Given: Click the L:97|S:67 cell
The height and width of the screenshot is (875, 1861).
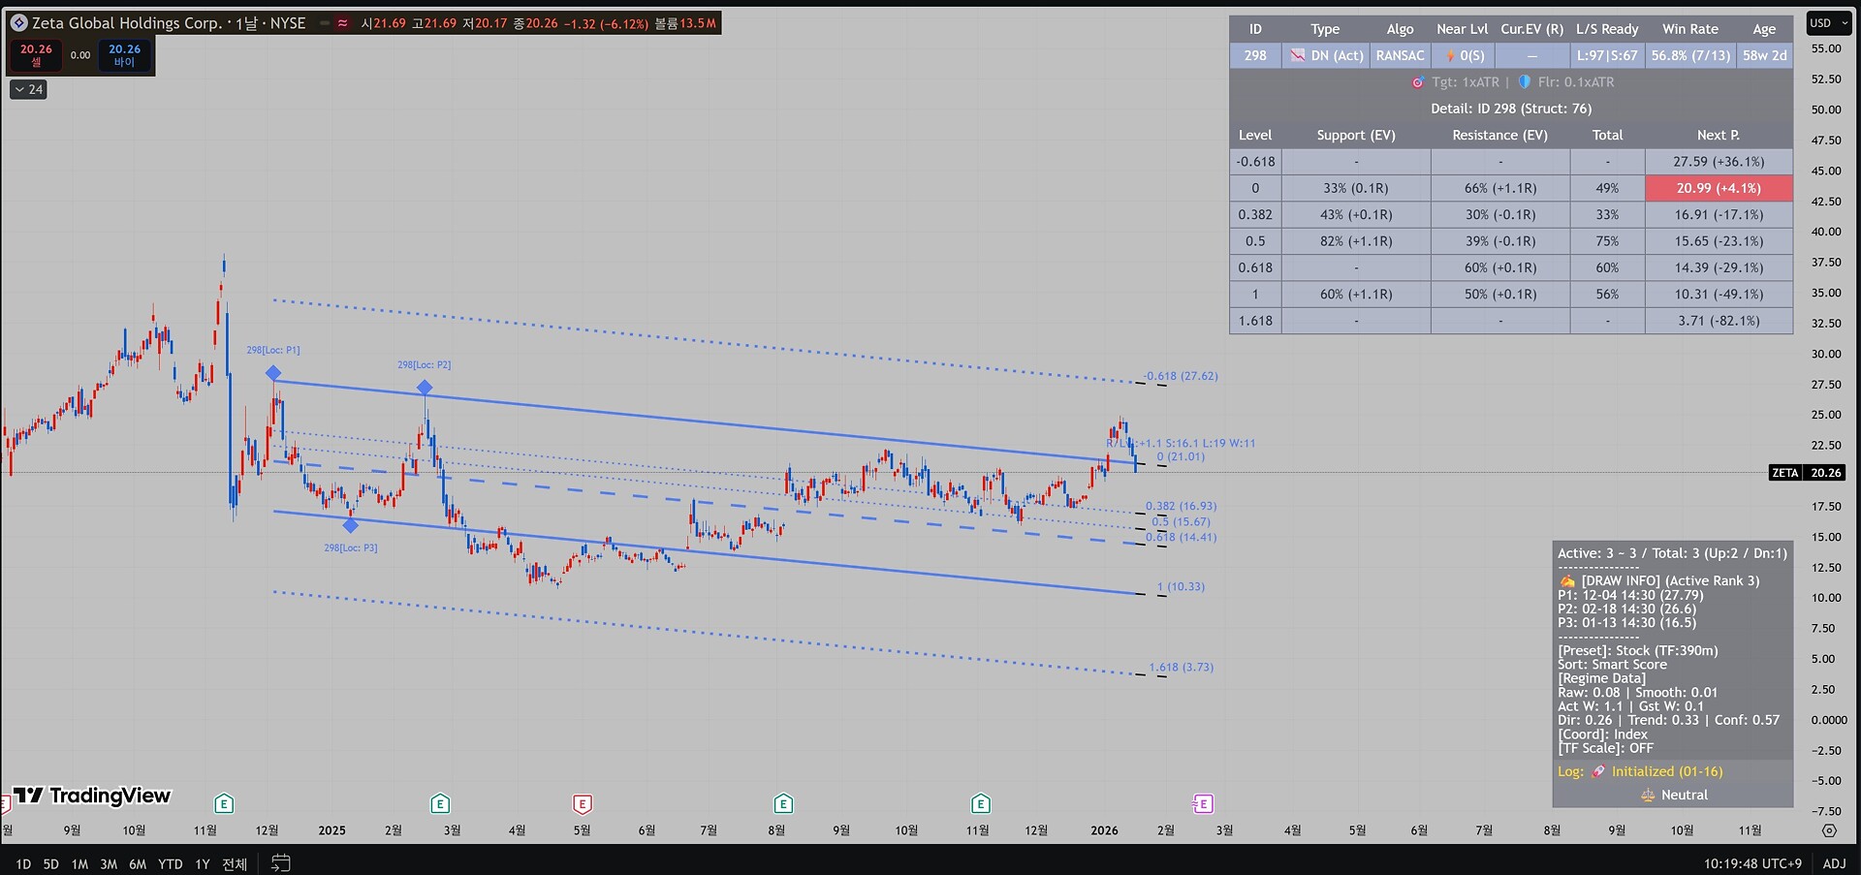Looking at the screenshot, I should pyautogui.click(x=1606, y=56).
